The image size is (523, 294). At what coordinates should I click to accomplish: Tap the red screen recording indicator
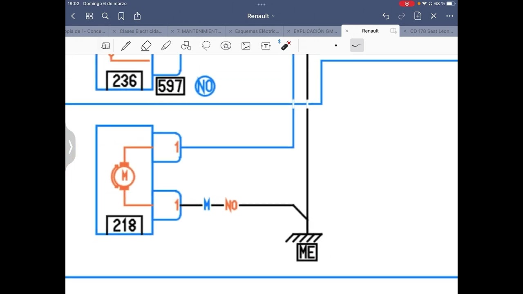[407, 4]
